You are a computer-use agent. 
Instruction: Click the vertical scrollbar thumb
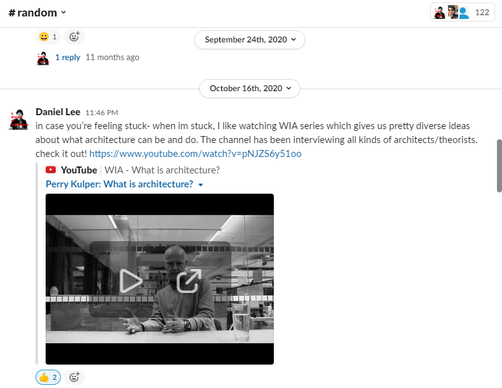click(x=499, y=165)
